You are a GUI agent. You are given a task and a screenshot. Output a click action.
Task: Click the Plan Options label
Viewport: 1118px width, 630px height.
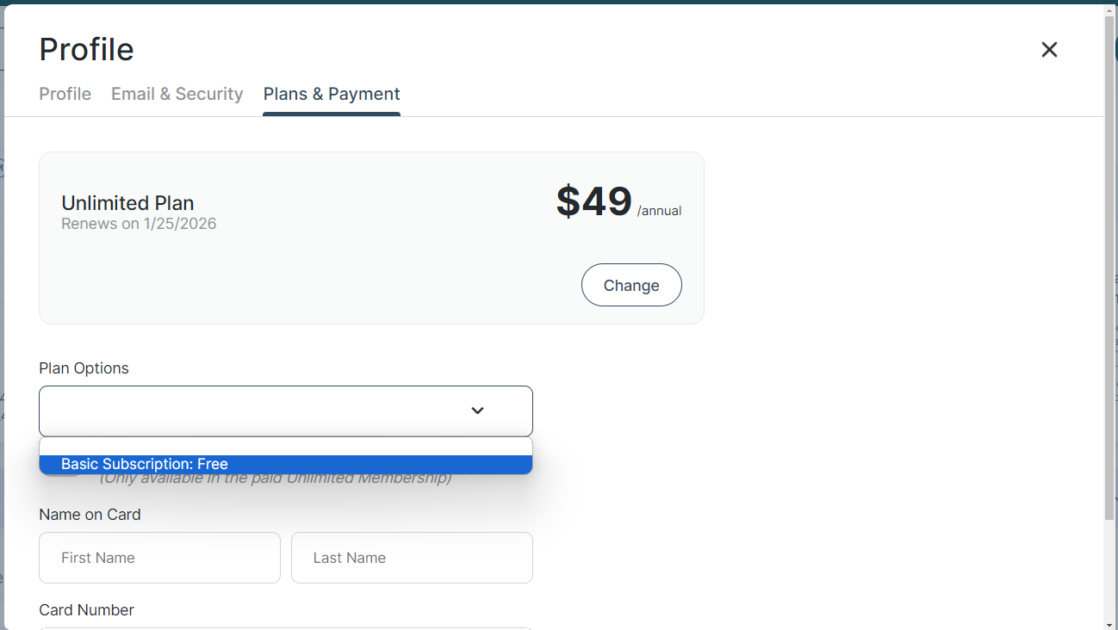pos(84,368)
